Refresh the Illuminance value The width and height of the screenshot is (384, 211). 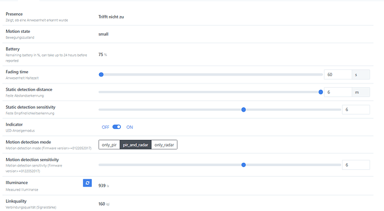tap(87, 183)
